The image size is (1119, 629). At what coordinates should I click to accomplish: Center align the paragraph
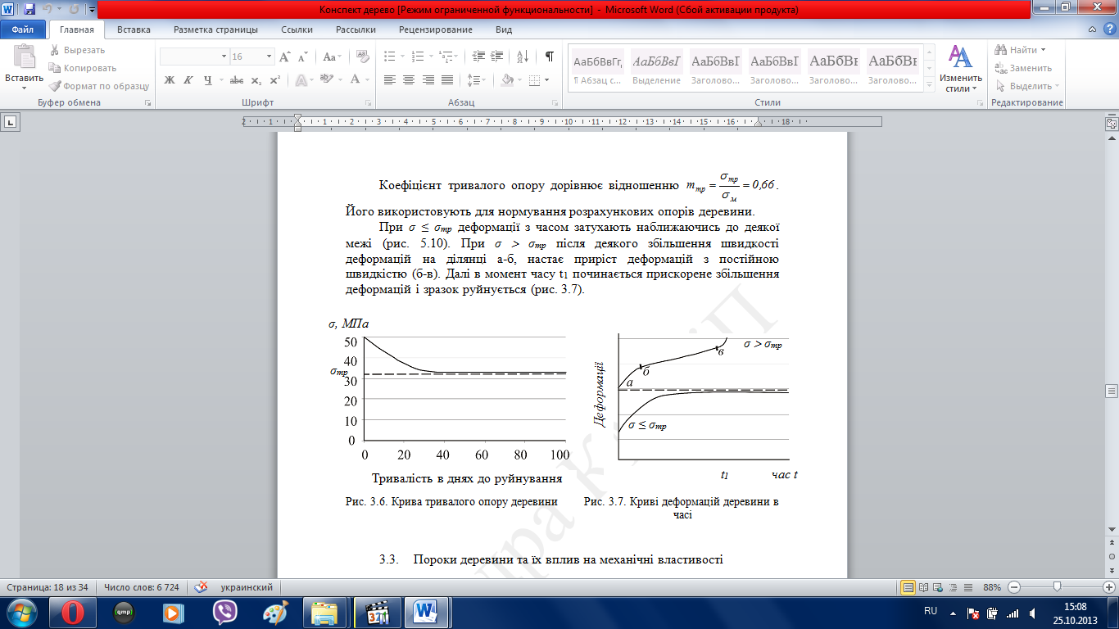pos(408,80)
